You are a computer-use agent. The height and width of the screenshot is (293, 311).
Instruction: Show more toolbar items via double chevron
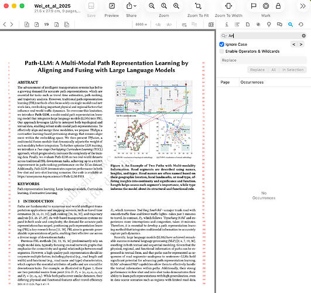pos(303,6)
